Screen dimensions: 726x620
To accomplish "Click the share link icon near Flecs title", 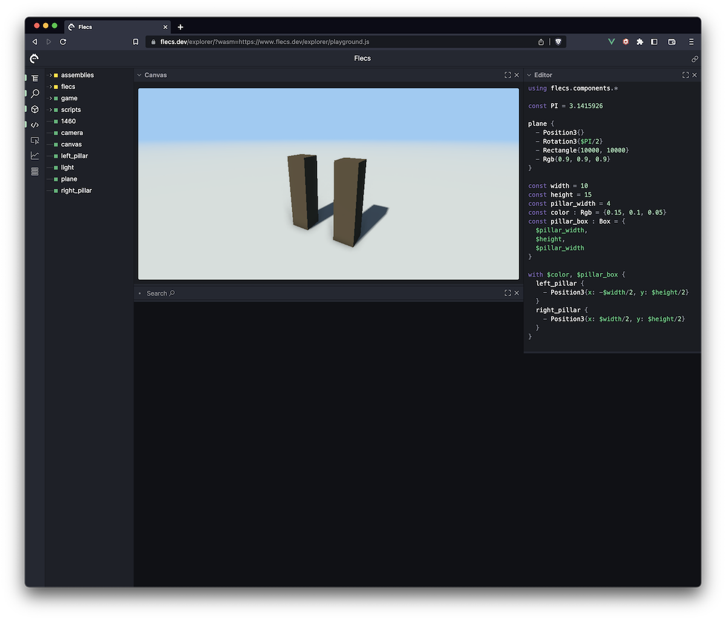I will pos(695,59).
